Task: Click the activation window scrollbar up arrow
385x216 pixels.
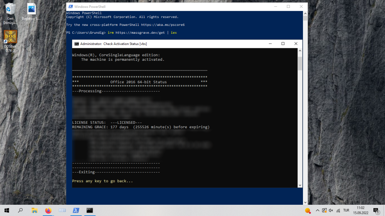Action: (x=300, y=51)
